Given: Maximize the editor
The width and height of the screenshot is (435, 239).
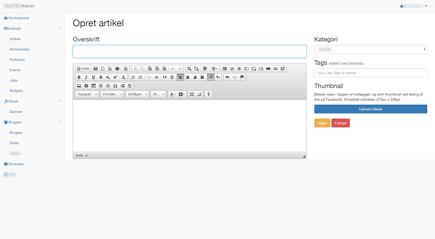Looking at the screenshot, I should [192, 94].
